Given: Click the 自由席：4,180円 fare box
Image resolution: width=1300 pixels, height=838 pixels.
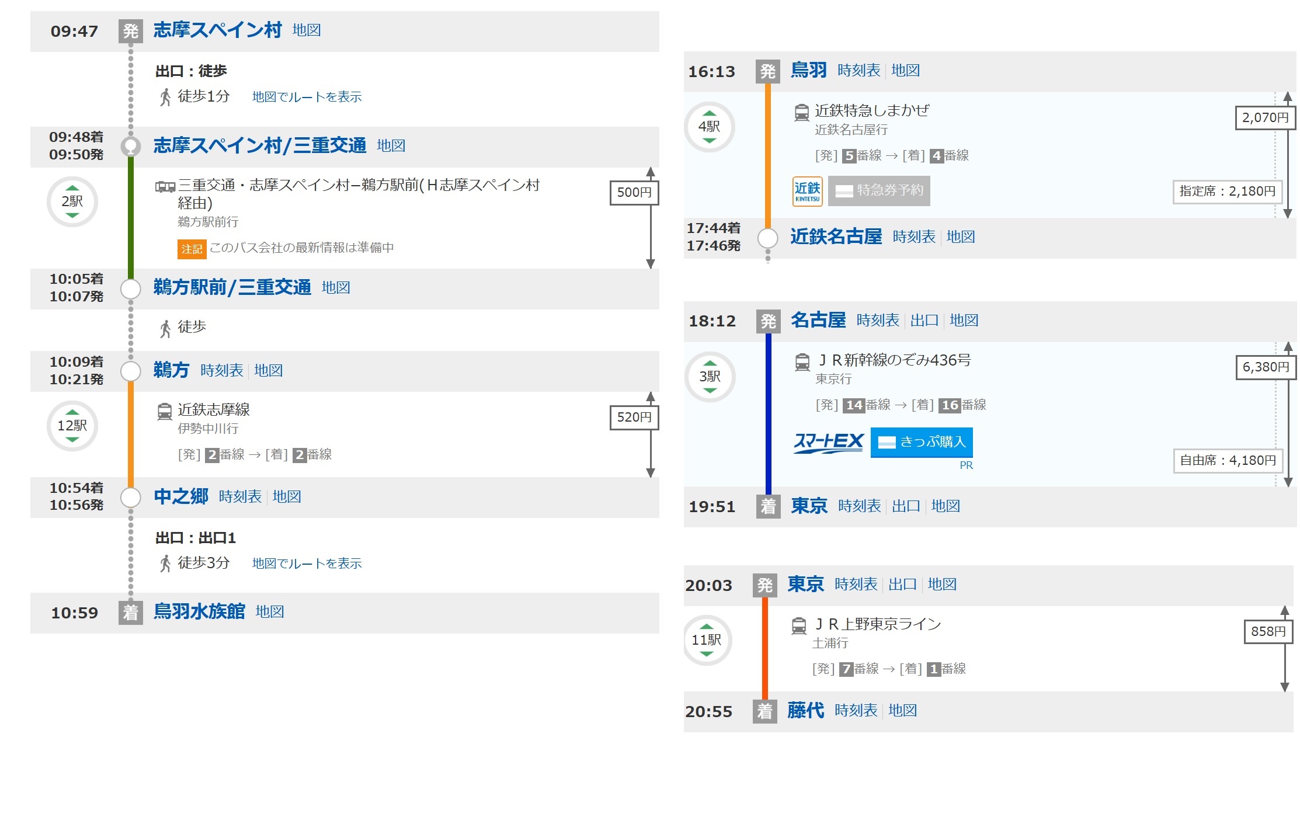Looking at the screenshot, I should pos(1228,461).
